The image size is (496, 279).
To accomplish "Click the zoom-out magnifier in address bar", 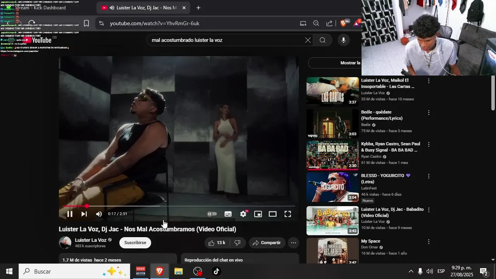I will pos(316,23).
